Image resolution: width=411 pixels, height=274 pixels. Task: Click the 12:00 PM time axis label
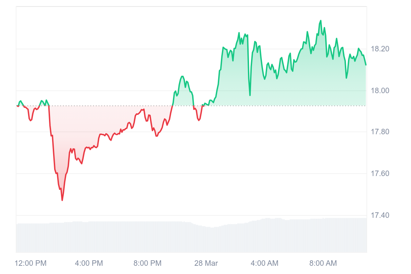pyautogui.click(x=30, y=263)
